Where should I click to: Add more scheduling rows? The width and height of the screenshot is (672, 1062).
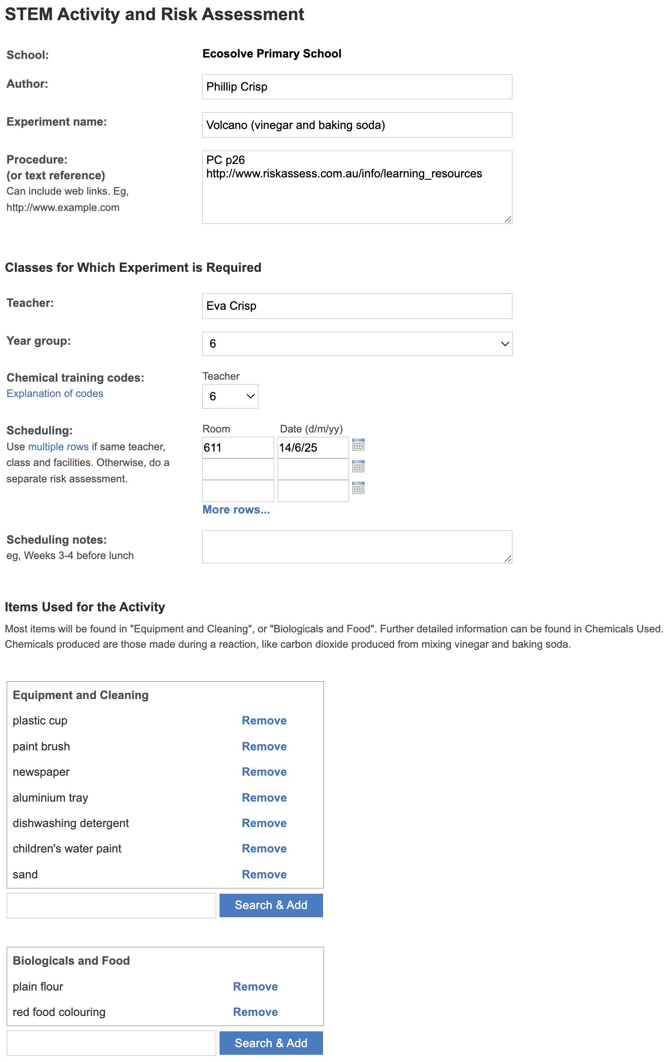click(236, 510)
